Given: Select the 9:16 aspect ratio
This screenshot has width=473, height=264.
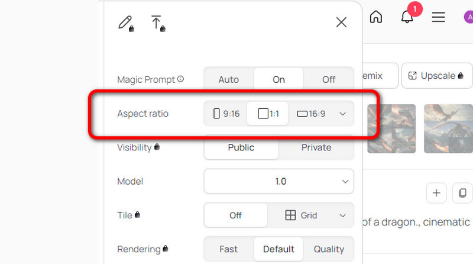Looking at the screenshot, I should (x=226, y=114).
